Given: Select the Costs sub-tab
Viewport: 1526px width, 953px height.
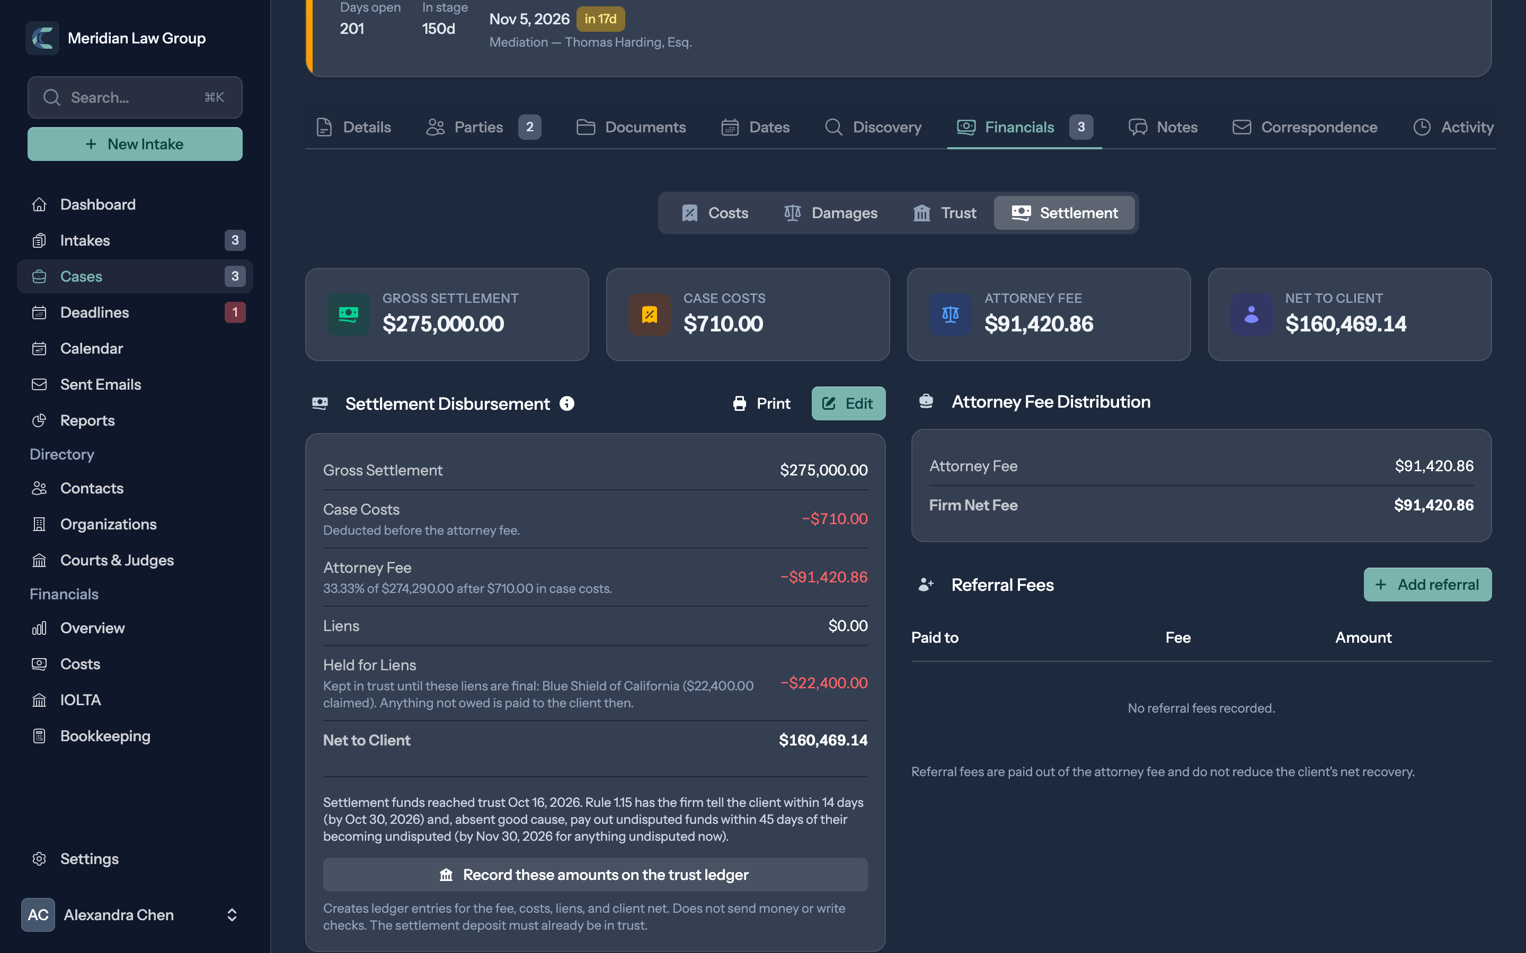Looking at the screenshot, I should point(715,213).
